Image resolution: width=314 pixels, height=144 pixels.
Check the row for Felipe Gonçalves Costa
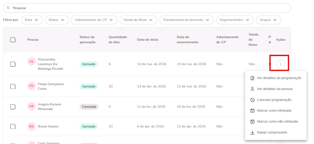pyautogui.click(x=13, y=86)
